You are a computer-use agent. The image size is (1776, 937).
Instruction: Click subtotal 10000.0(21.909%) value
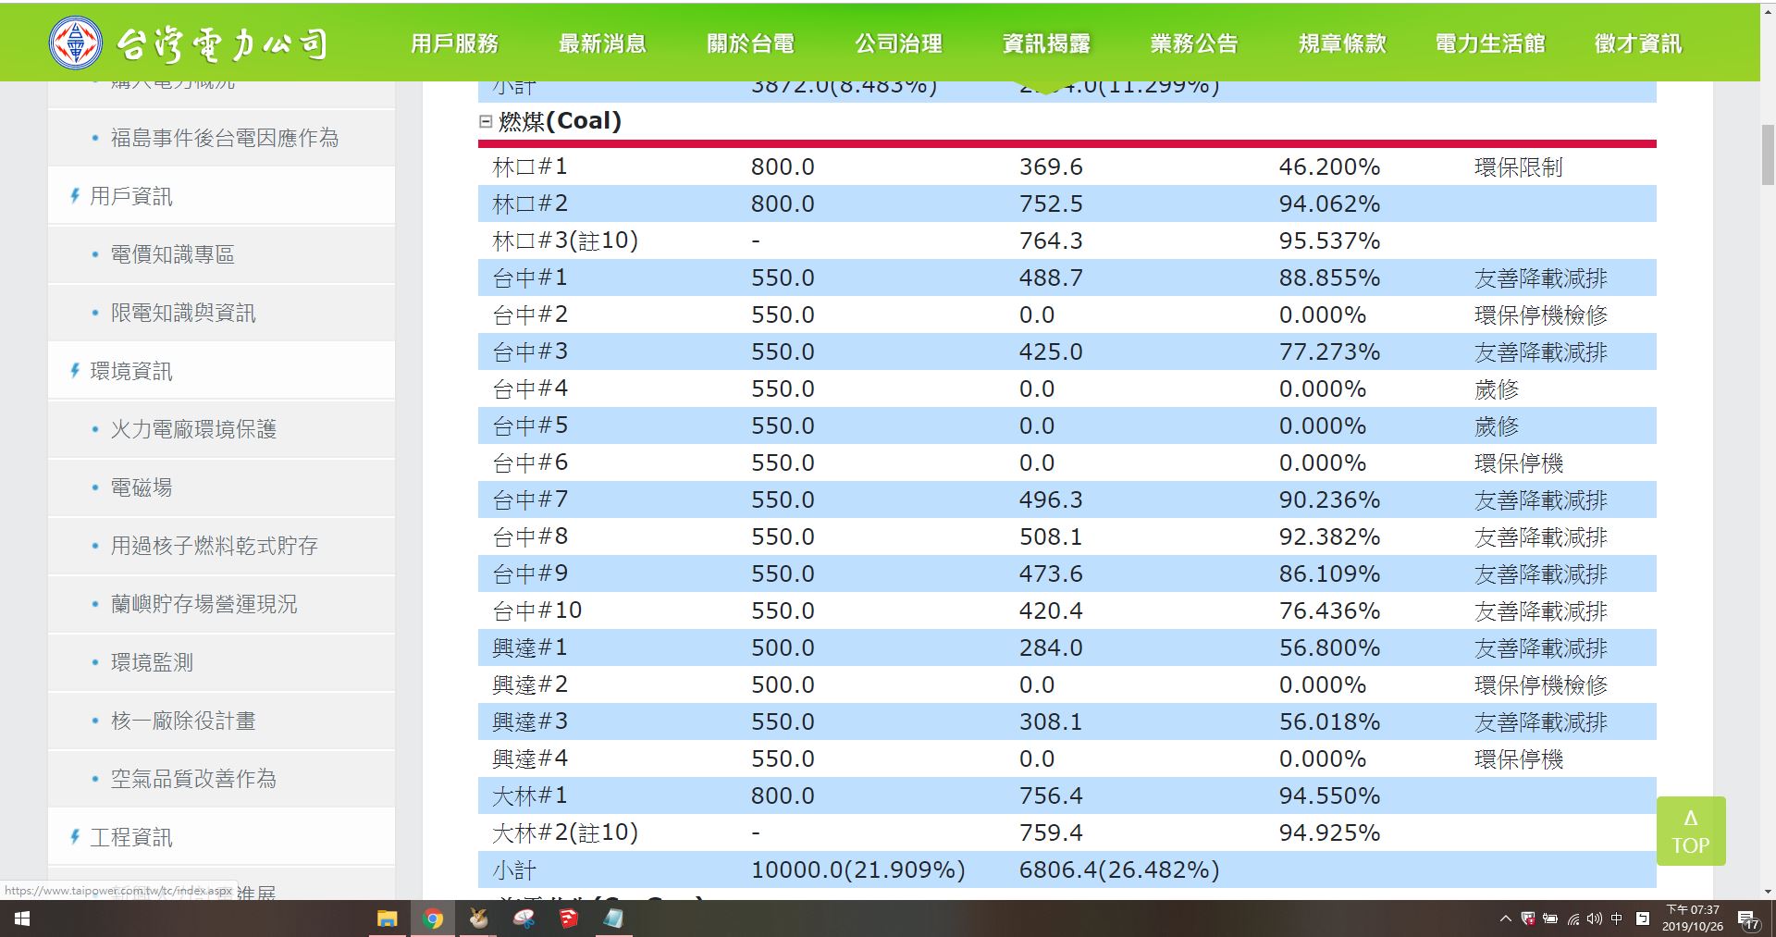[857, 869]
